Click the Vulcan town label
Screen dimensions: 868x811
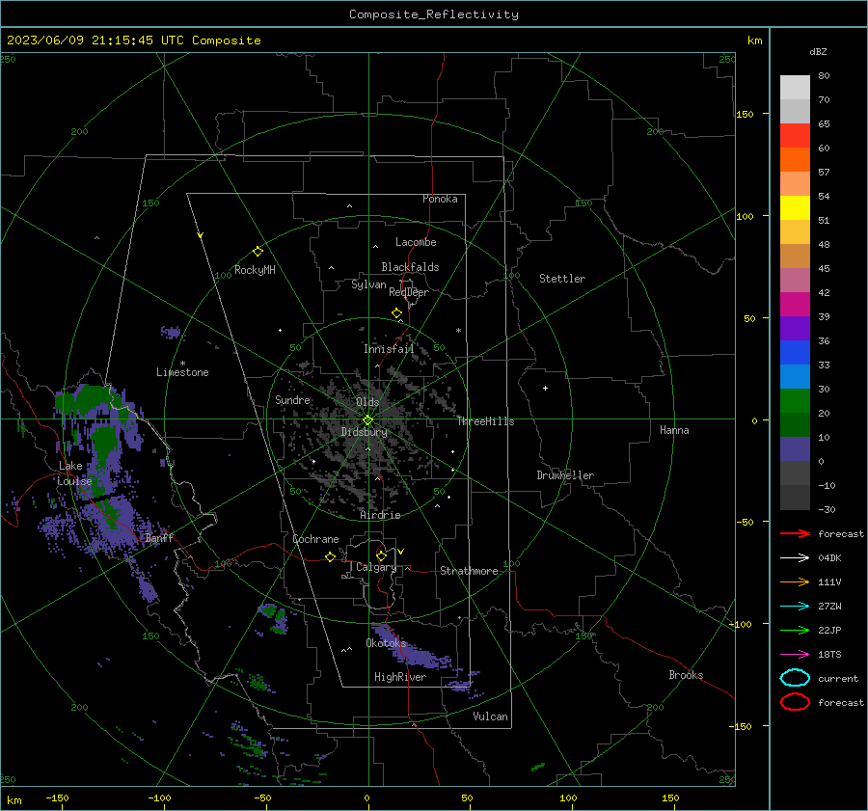(x=491, y=716)
